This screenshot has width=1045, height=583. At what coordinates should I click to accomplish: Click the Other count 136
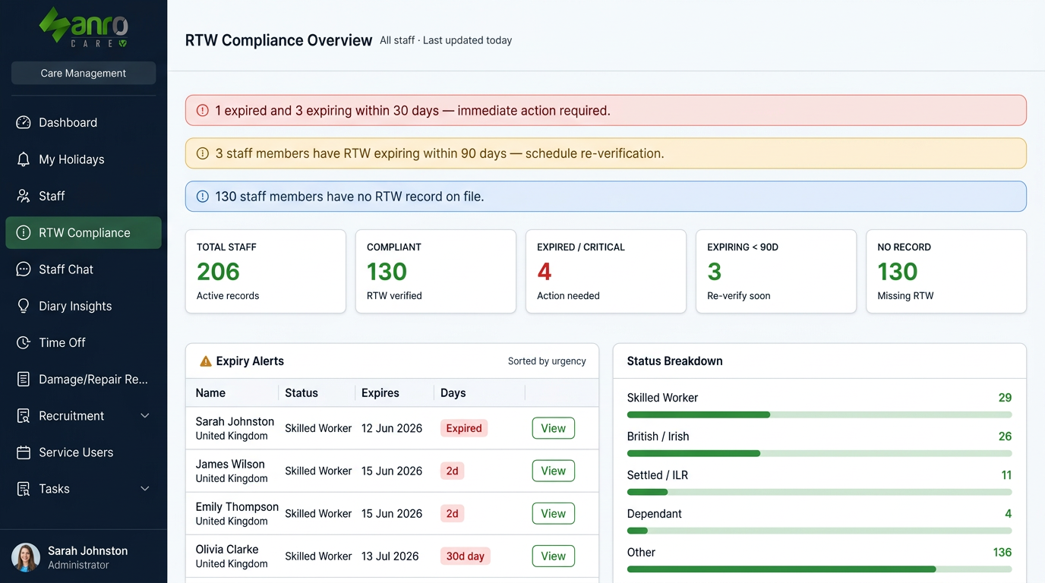click(1002, 553)
